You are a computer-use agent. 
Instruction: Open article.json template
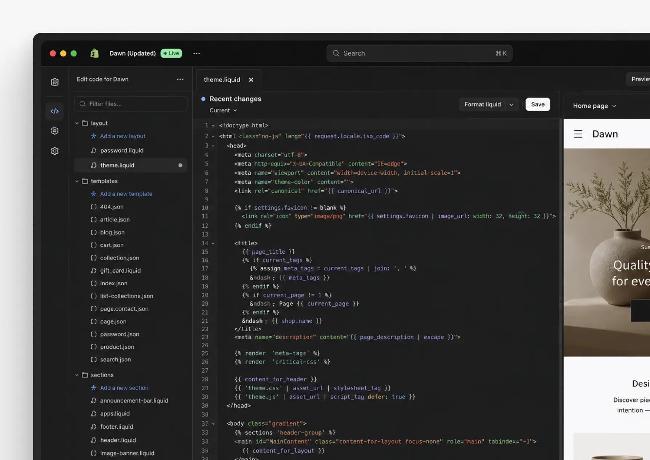[x=115, y=219]
